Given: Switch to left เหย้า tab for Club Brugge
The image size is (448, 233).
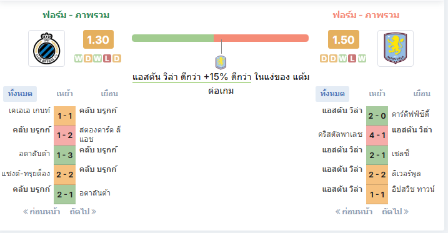Looking at the screenshot, I should point(64,94).
